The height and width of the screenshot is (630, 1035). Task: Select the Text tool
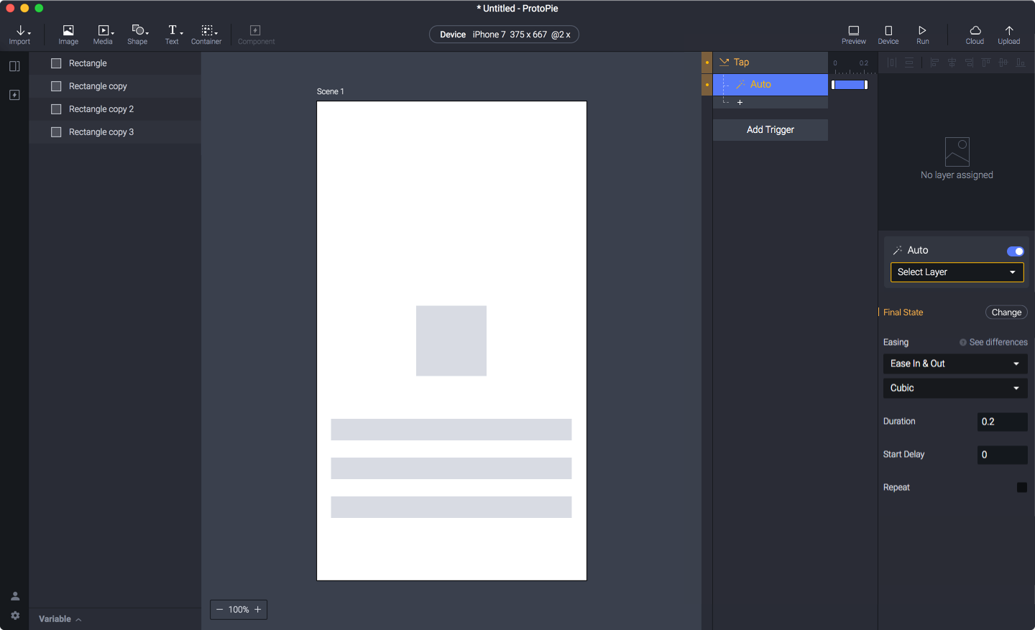pyautogui.click(x=172, y=34)
